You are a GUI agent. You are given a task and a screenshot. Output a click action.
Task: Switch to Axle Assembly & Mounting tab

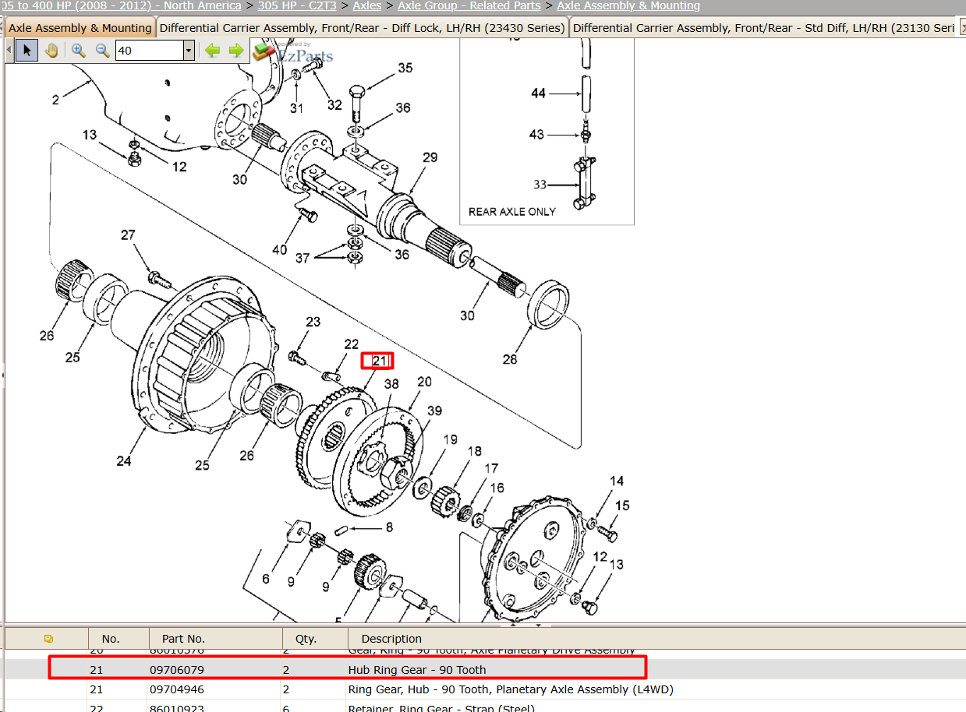point(80,28)
